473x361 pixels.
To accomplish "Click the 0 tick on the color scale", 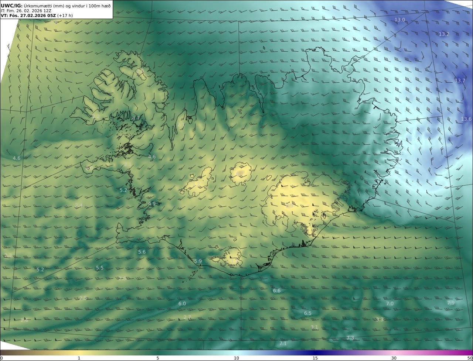I will (1, 358).
